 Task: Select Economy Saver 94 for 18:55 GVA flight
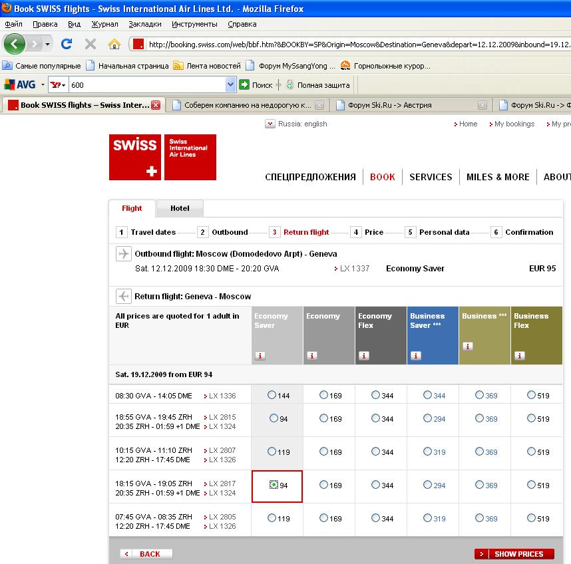(x=274, y=418)
